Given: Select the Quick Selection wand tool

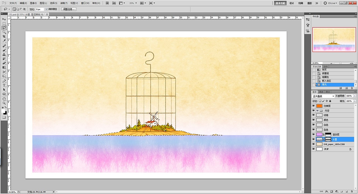Looking at the screenshot, I should tap(4, 32).
